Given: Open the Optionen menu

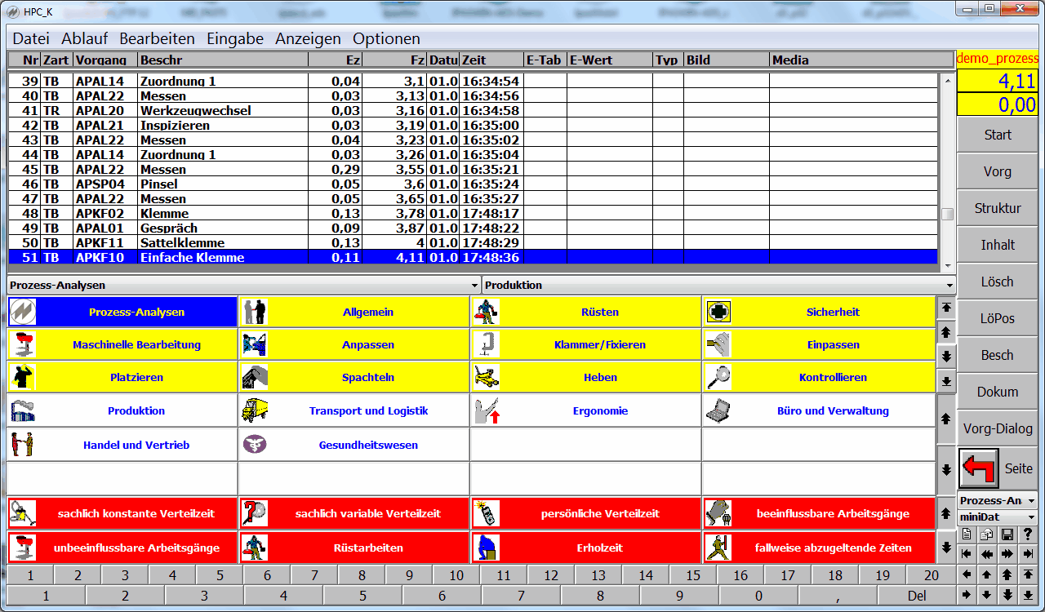Looking at the screenshot, I should 386,38.
